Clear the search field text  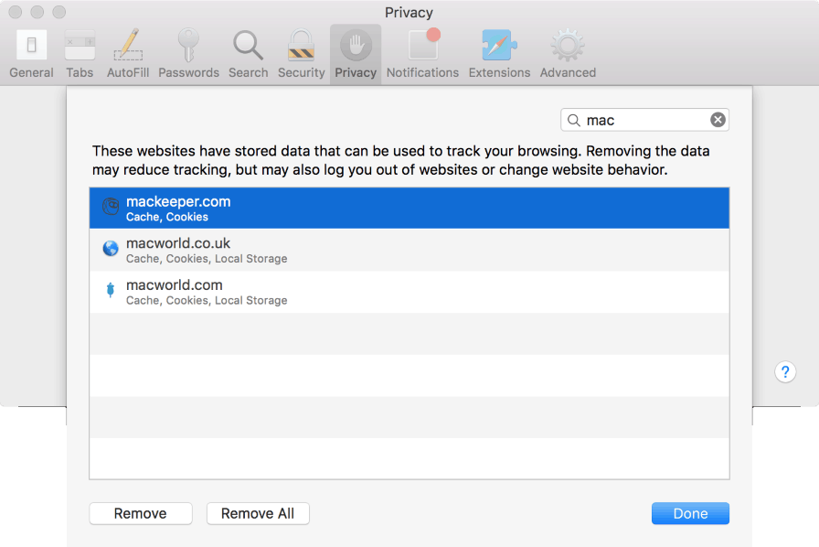click(x=718, y=119)
